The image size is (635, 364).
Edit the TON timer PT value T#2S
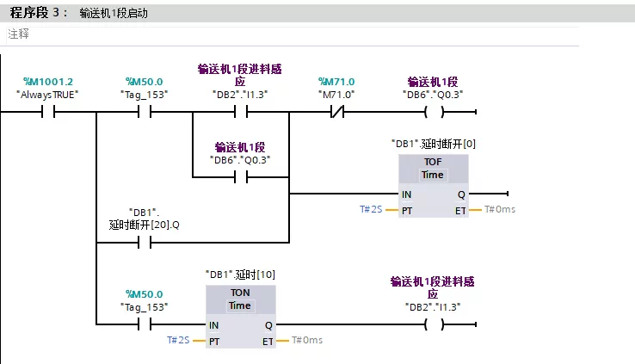click(x=178, y=340)
